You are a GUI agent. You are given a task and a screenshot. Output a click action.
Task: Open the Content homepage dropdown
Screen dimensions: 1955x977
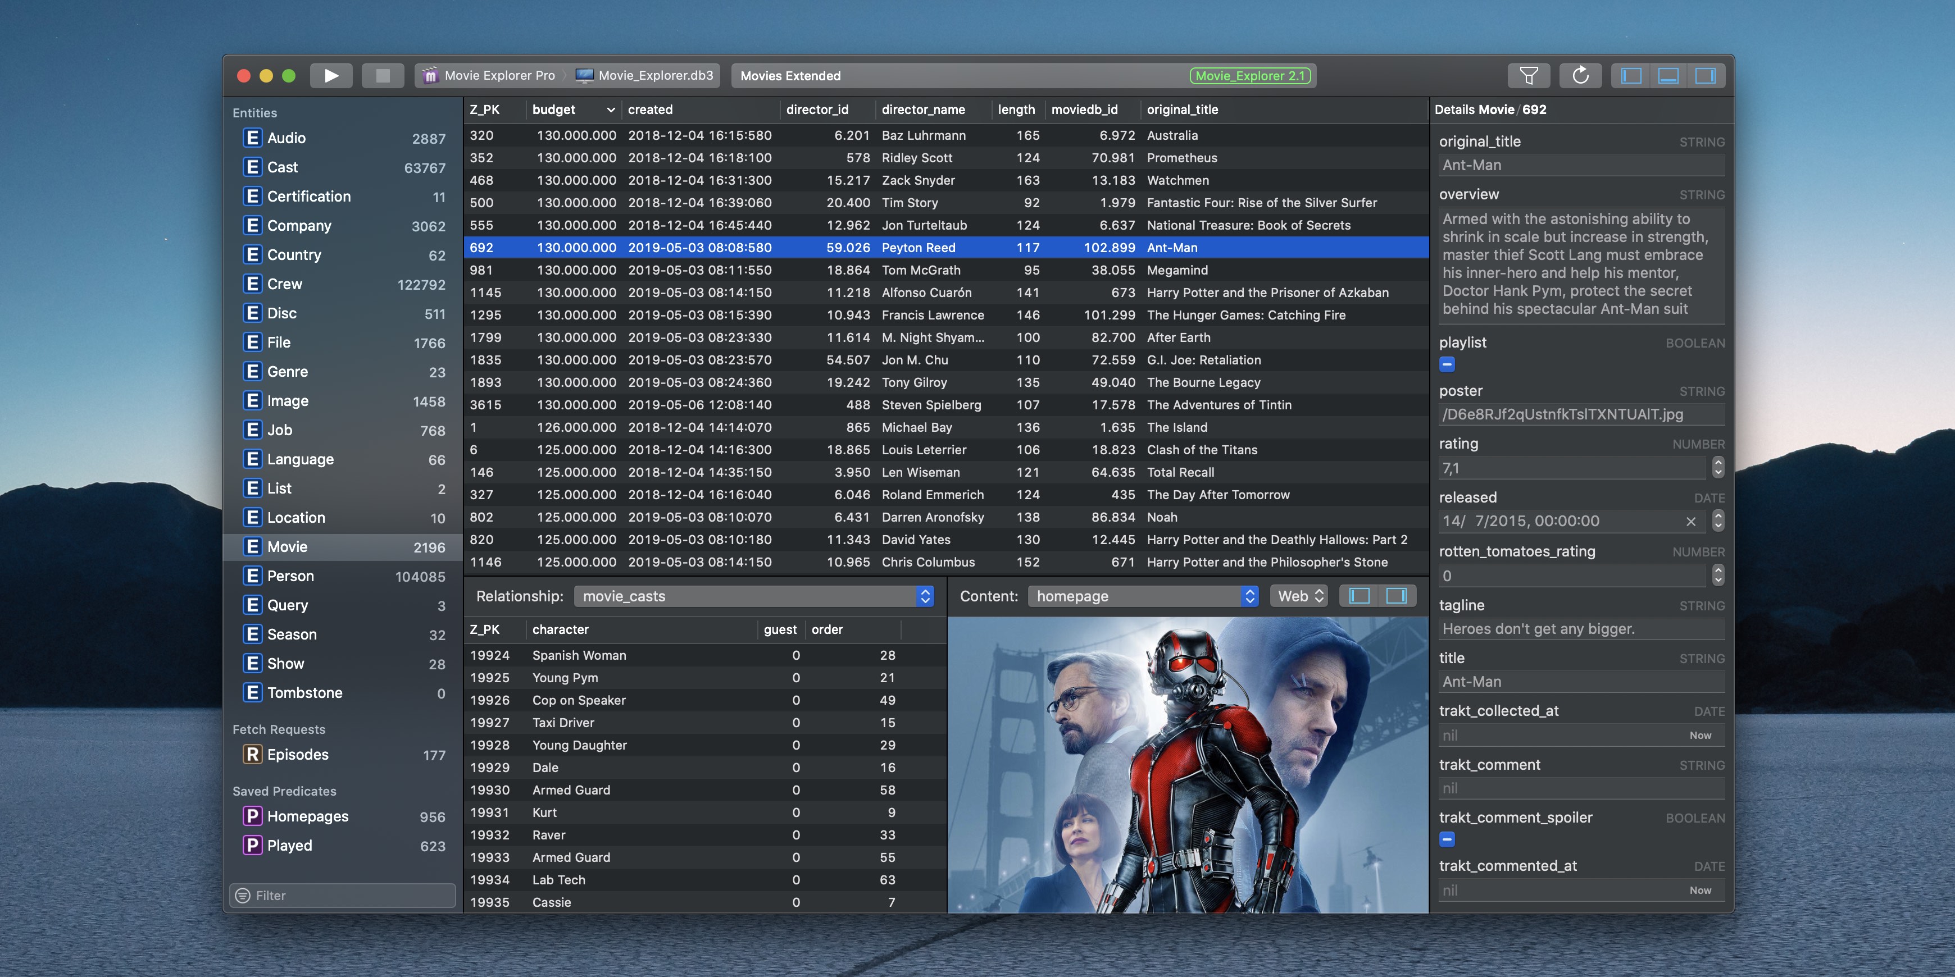click(1143, 596)
